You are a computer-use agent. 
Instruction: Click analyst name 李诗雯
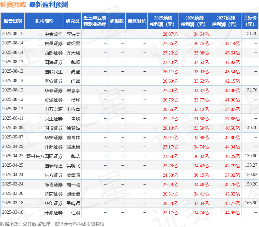73,34
